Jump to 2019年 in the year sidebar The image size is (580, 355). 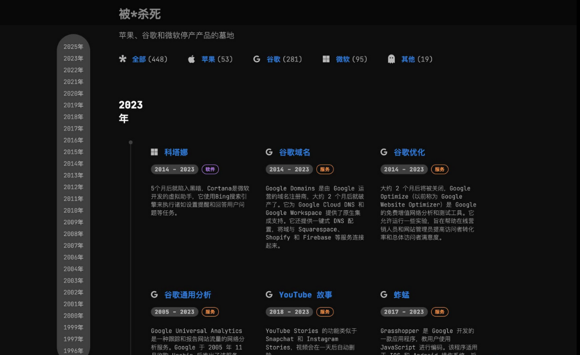[x=73, y=105]
